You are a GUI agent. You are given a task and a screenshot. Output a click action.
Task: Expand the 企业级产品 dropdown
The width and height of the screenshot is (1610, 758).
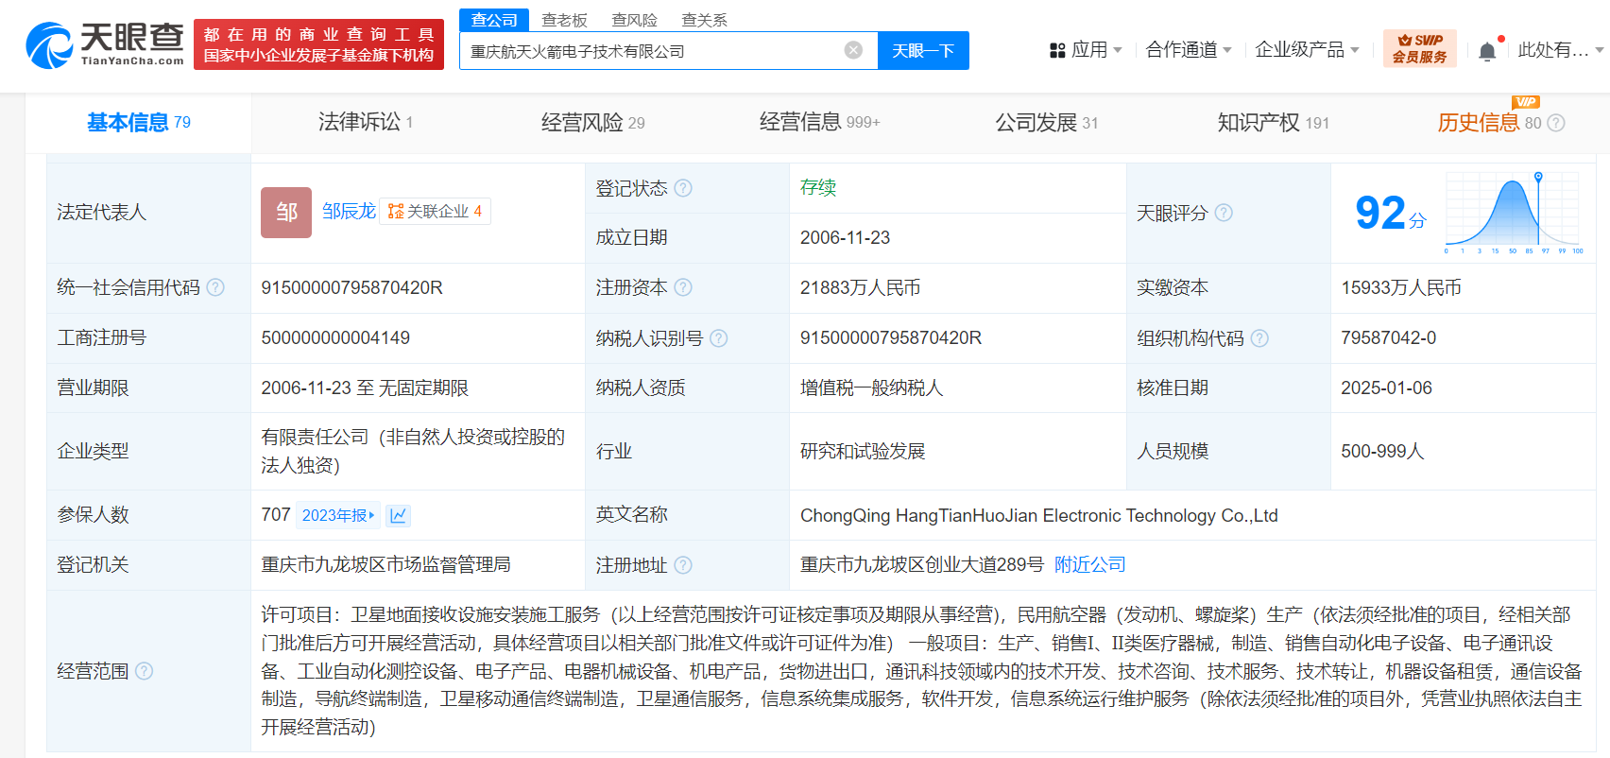click(1306, 50)
